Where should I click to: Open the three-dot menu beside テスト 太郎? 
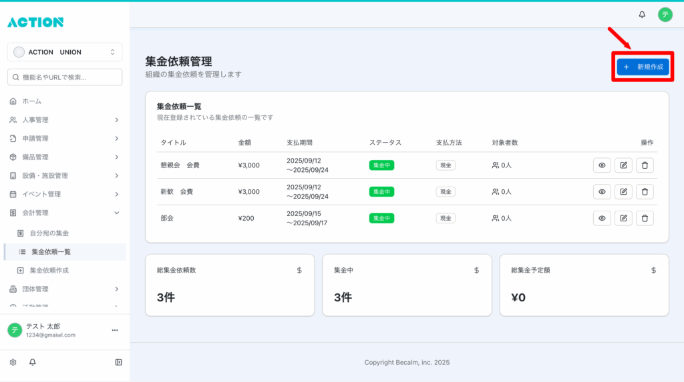coord(114,330)
